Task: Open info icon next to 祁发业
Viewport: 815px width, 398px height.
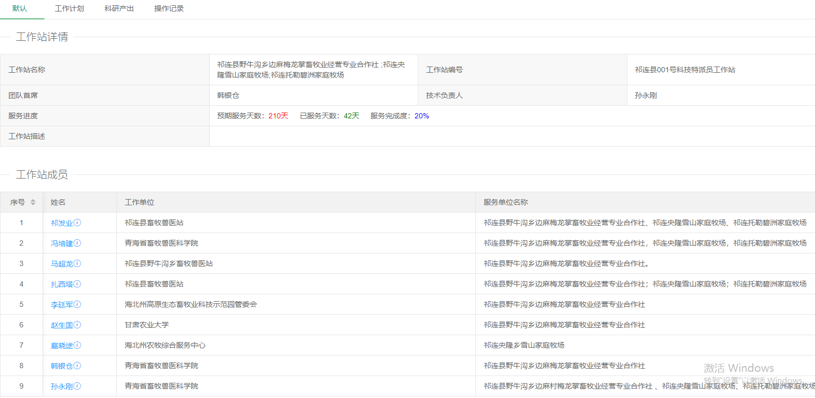Action: (77, 223)
